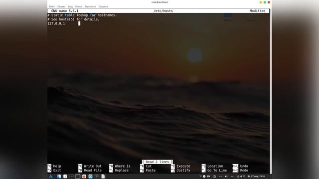The width and height of the screenshot is (319, 179).
Task: Open the Терминал menu
Action: 90,6
